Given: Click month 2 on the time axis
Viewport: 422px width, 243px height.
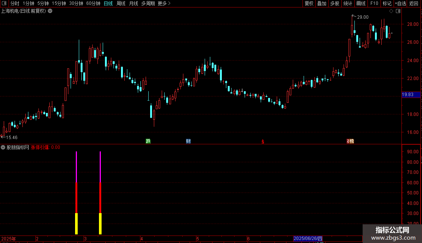Looking at the screenshot, I should (x=37, y=239).
